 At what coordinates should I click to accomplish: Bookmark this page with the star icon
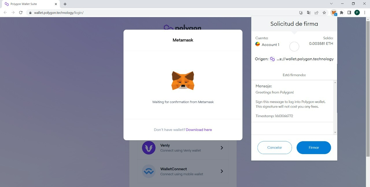click(x=324, y=13)
